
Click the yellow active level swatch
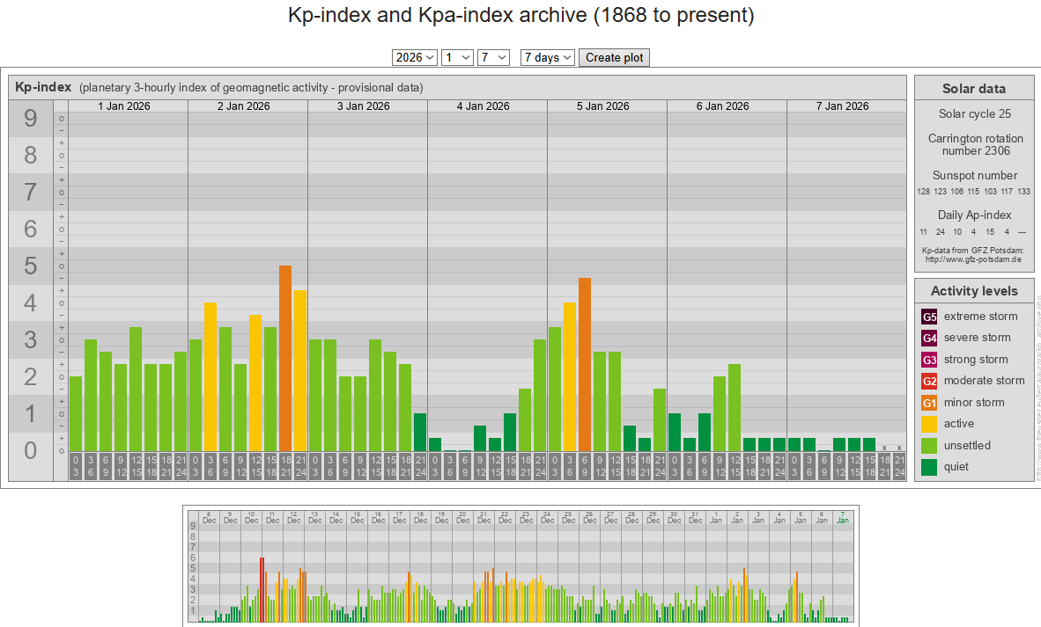click(929, 424)
